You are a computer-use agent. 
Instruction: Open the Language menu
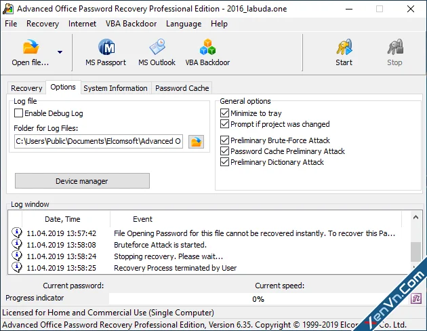[184, 24]
